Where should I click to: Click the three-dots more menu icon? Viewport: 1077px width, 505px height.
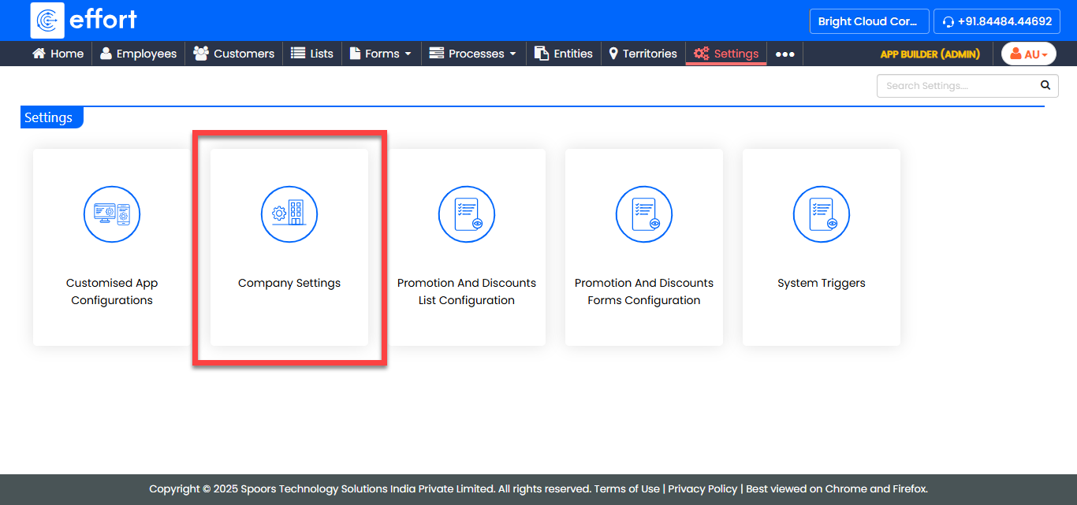pos(784,54)
